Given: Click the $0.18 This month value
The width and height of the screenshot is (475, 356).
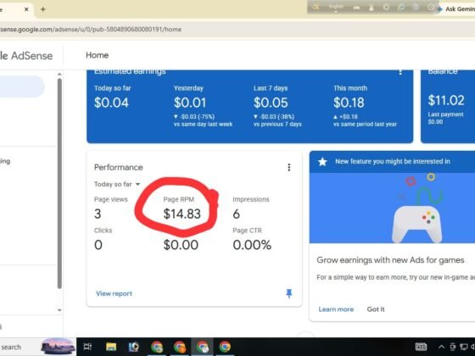Looking at the screenshot, I should click(349, 103).
